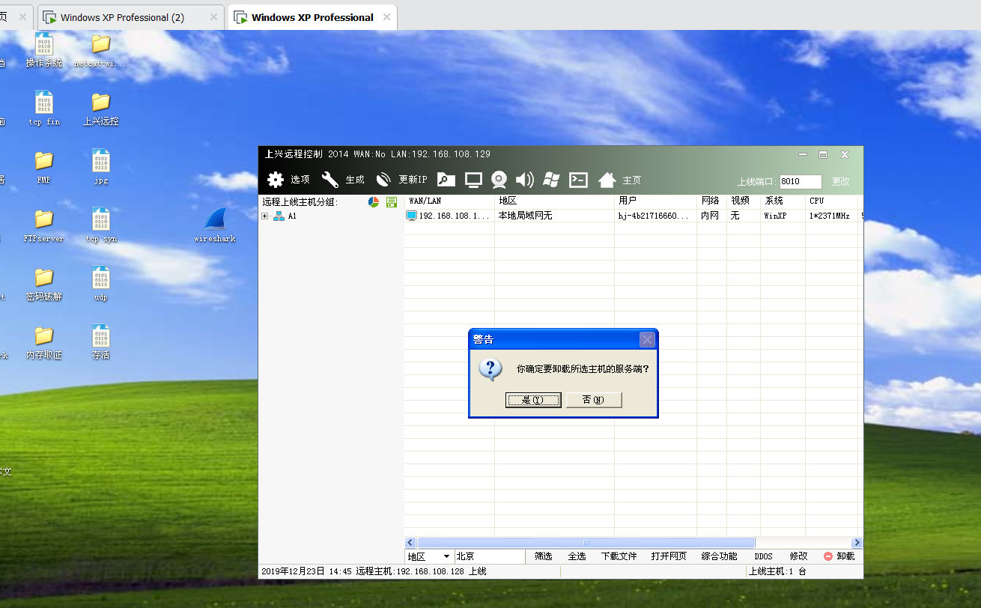Click the 更改 port change button
This screenshot has height=608, width=981.
coord(841,181)
